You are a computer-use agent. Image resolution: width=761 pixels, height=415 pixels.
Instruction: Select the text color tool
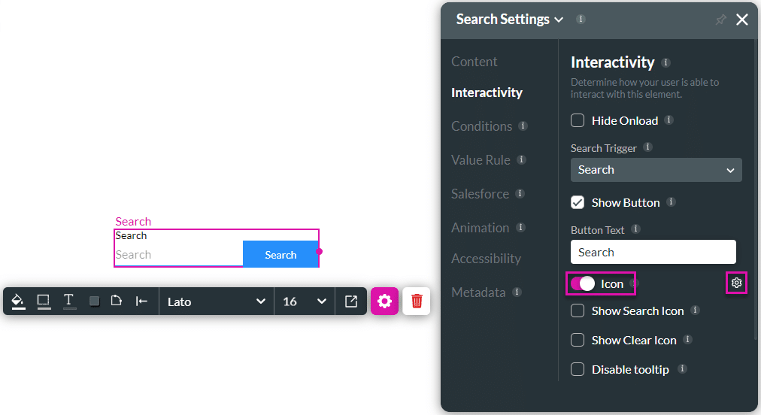pyautogui.click(x=69, y=301)
